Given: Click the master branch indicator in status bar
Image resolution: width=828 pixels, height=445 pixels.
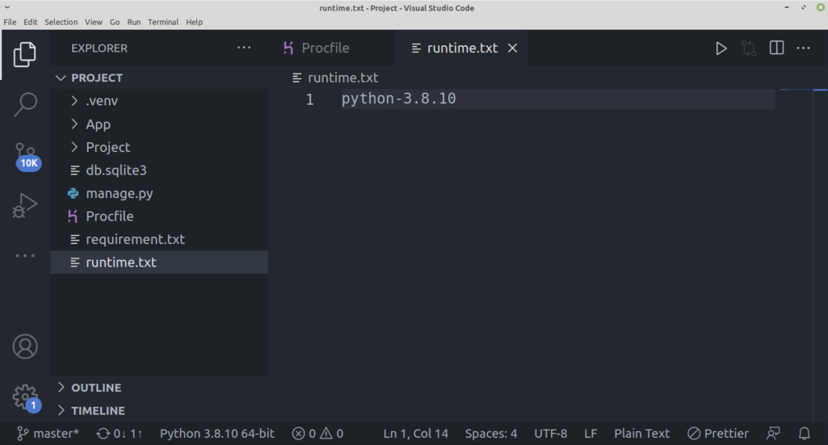Looking at the screenshot, I should (x=48, y=434).
